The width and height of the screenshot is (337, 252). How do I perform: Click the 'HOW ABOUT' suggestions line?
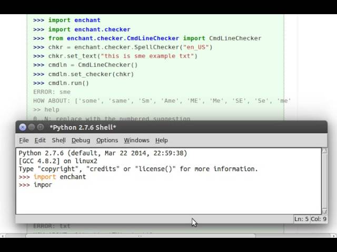pos(162,101)
